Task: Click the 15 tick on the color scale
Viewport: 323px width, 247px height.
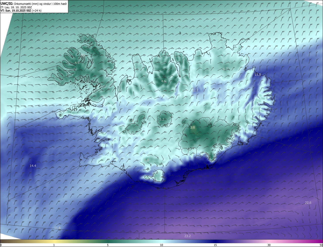Action: point(215,245)
